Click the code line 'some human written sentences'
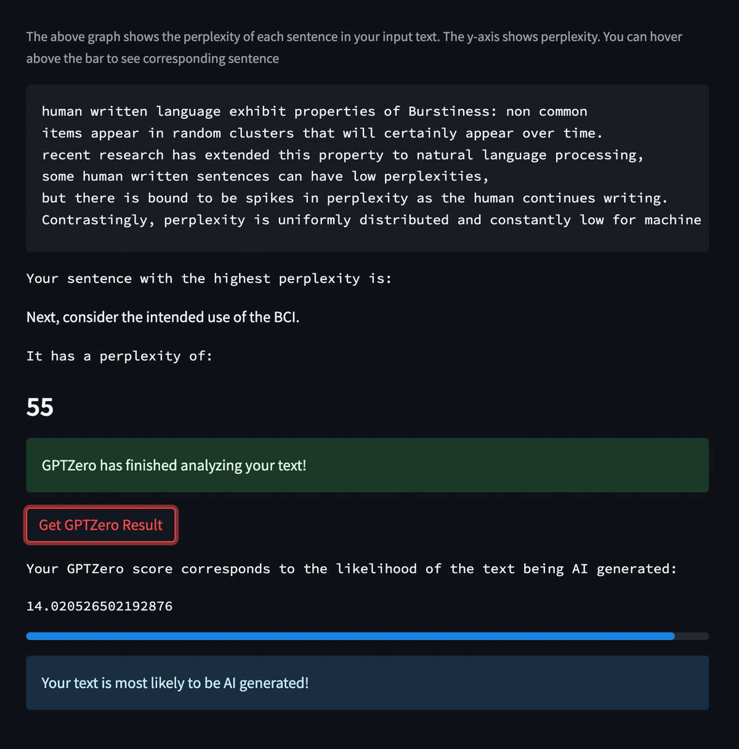Image resolution: width=739 pixels, height=749 pixels. coord(265,177)
